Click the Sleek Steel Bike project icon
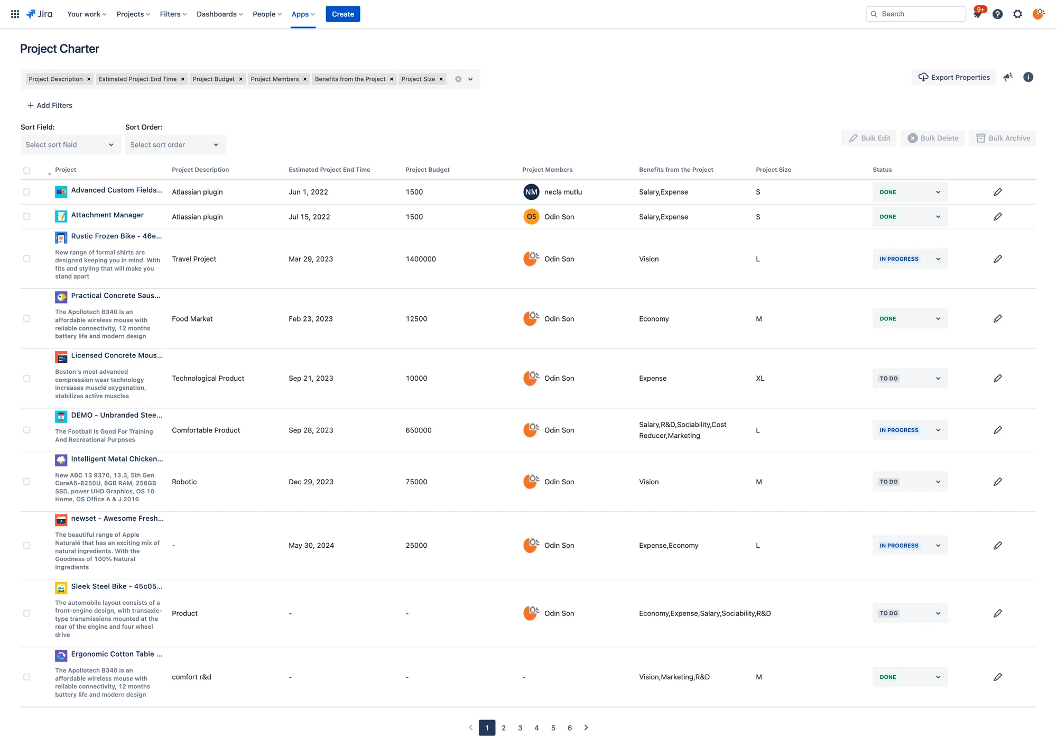This screenshot has height=736, width=1057. click(x=61, y=588)
